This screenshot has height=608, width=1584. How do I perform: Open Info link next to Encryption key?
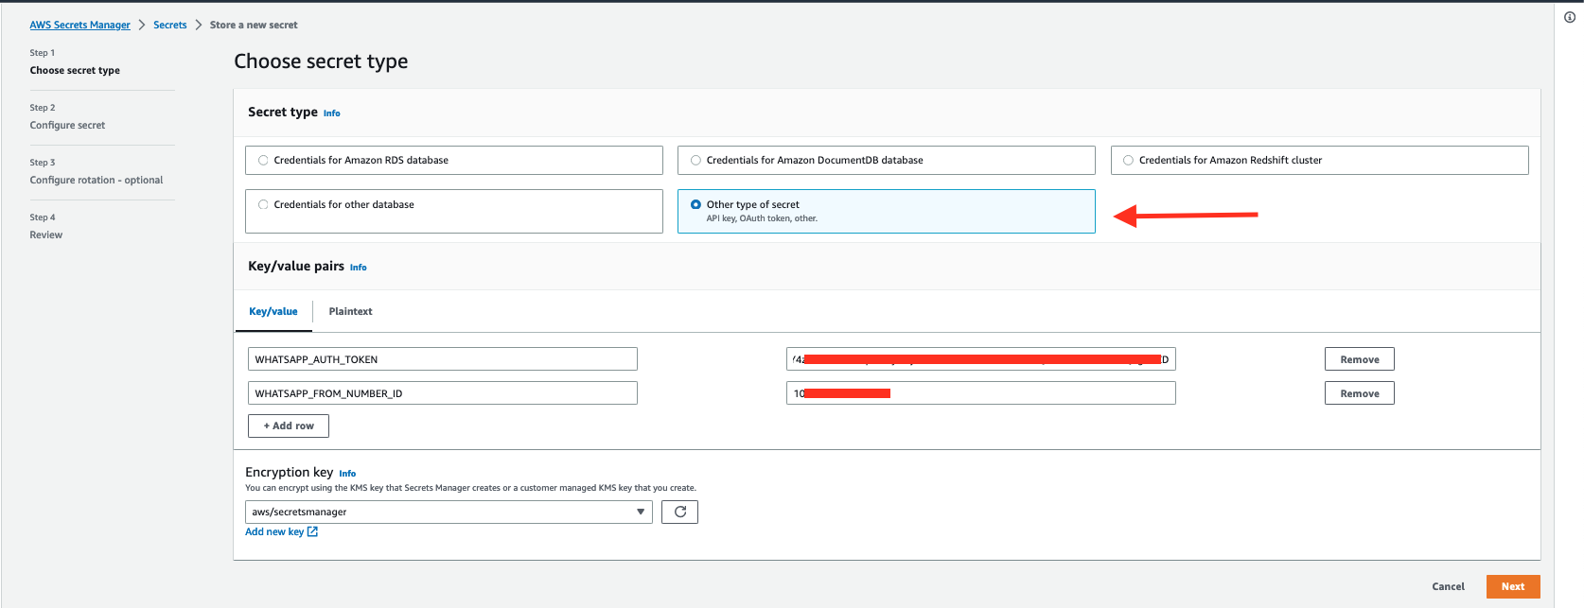pos(347,474)
